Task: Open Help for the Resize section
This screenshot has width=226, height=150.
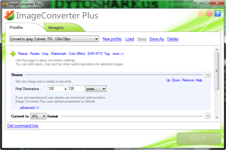Action: 199,80
